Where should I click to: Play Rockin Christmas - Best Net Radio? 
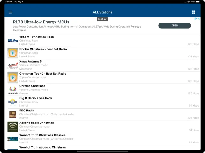[x=103, y=53]
